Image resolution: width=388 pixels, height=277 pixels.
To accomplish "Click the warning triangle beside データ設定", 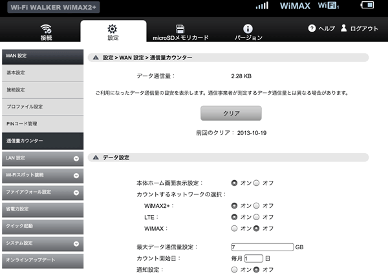I will pos(96,158).
